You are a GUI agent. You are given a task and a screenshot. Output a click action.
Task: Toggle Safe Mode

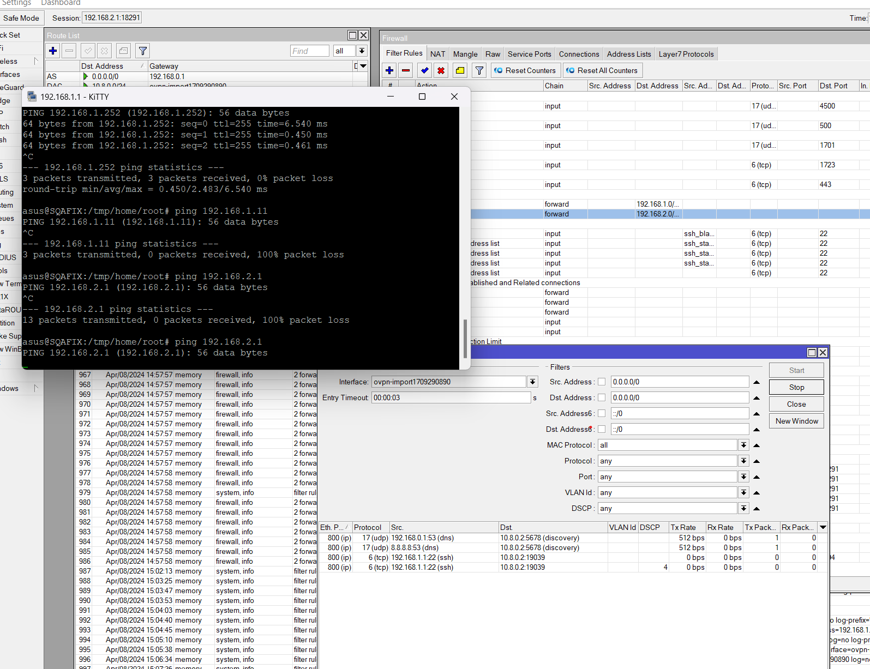click(x=21, y=18)
